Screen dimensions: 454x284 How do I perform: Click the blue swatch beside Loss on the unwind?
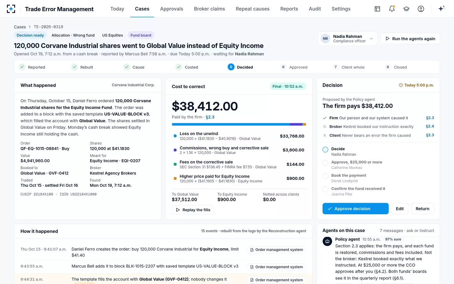[175, 136]
